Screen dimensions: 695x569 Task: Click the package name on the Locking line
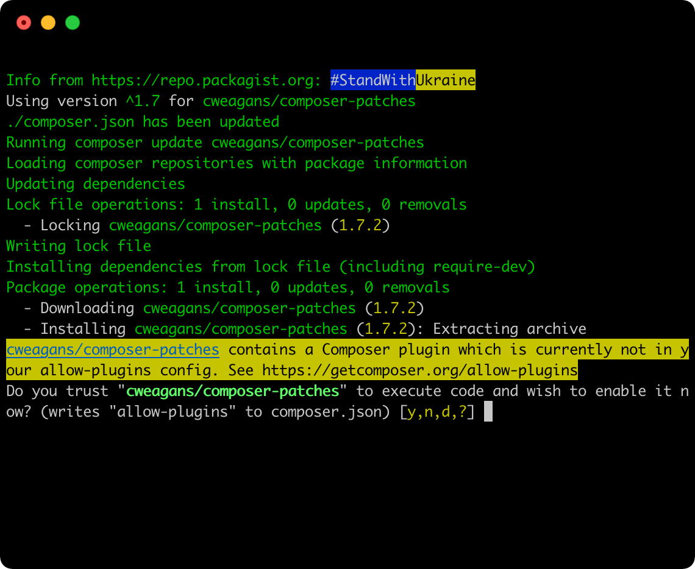215,225
